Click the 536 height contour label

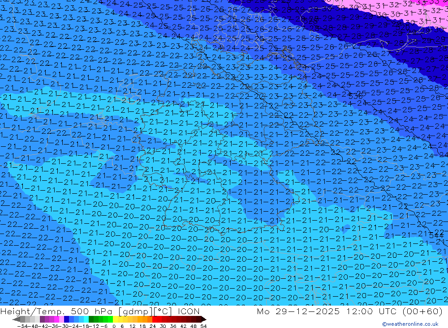click(356, 96)
